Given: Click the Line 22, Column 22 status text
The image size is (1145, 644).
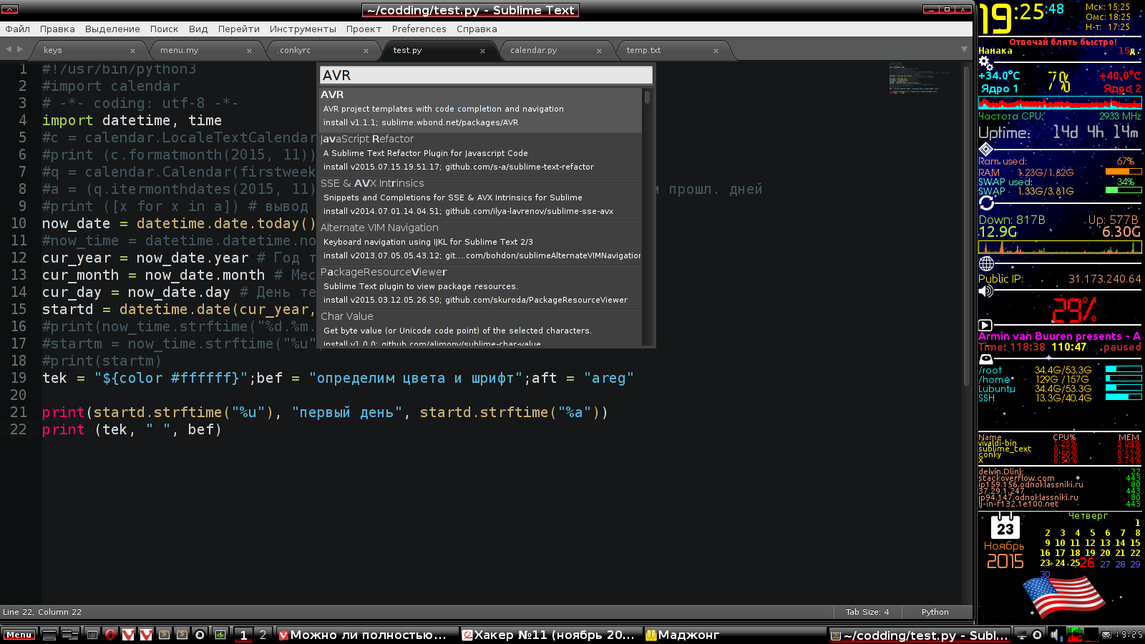Looking at the screenshot, I should tap(42, 613).
